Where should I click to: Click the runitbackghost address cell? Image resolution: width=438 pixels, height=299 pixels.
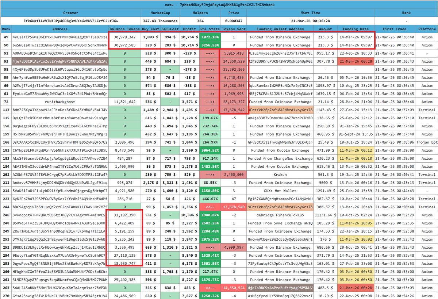click(60, 102)
